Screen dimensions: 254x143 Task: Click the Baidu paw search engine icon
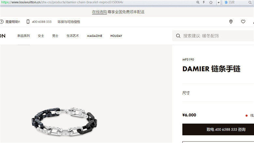tap(226, 2)
